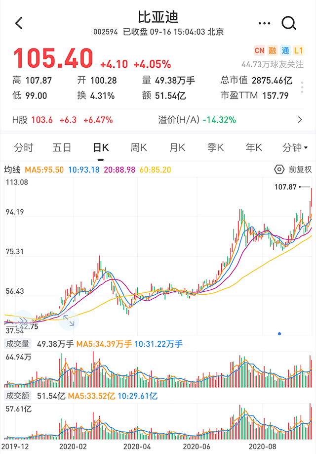Image resolution: width=316 pixels, height=454 pixels.
Task: Tap the 额 51.54亿 turnover amount
Action: pos(164,95)
